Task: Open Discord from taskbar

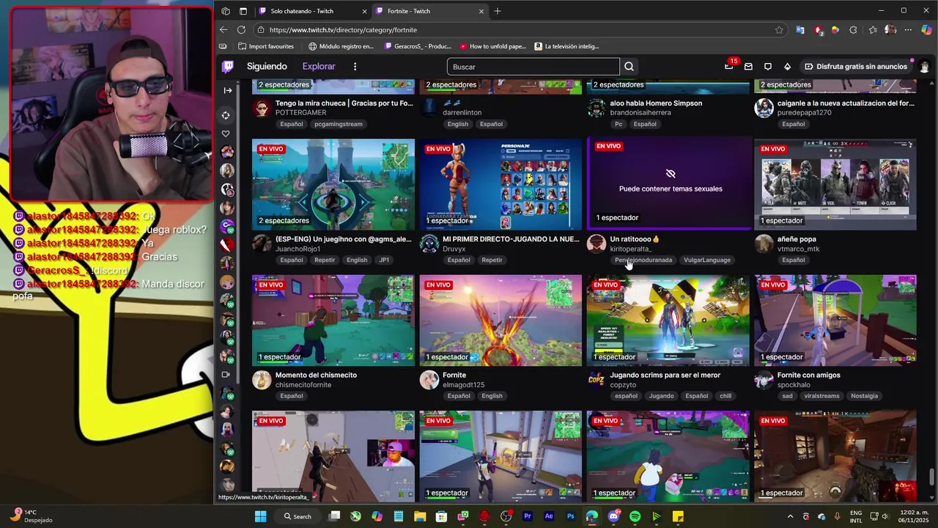Action: [x=613, y=516]
